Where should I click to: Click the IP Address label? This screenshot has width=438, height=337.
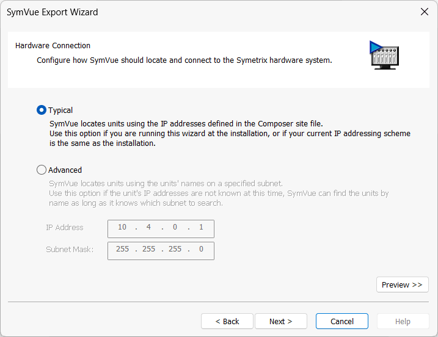pos(65,228)
